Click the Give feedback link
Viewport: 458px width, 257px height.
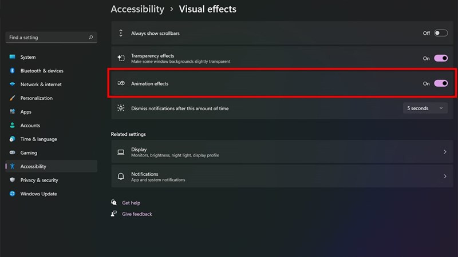pyautogui.click(x=137, y=214)
